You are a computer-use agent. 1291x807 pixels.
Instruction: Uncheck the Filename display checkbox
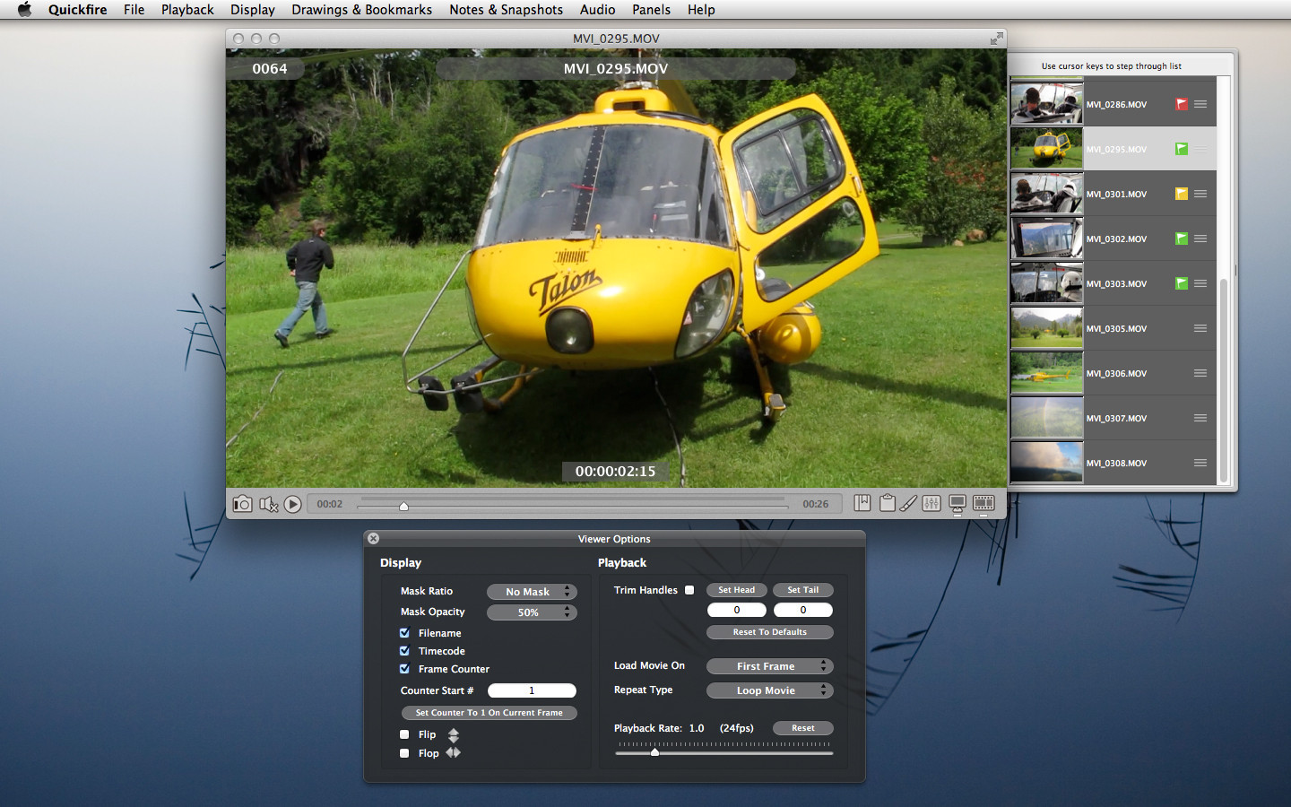[x=404, y=633]
